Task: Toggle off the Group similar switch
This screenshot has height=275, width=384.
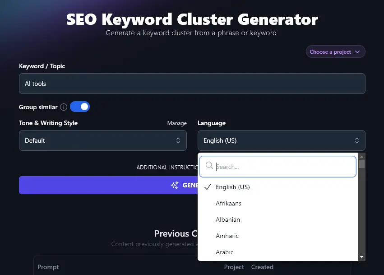Action: pyautogui.click(x=80, y=107)
